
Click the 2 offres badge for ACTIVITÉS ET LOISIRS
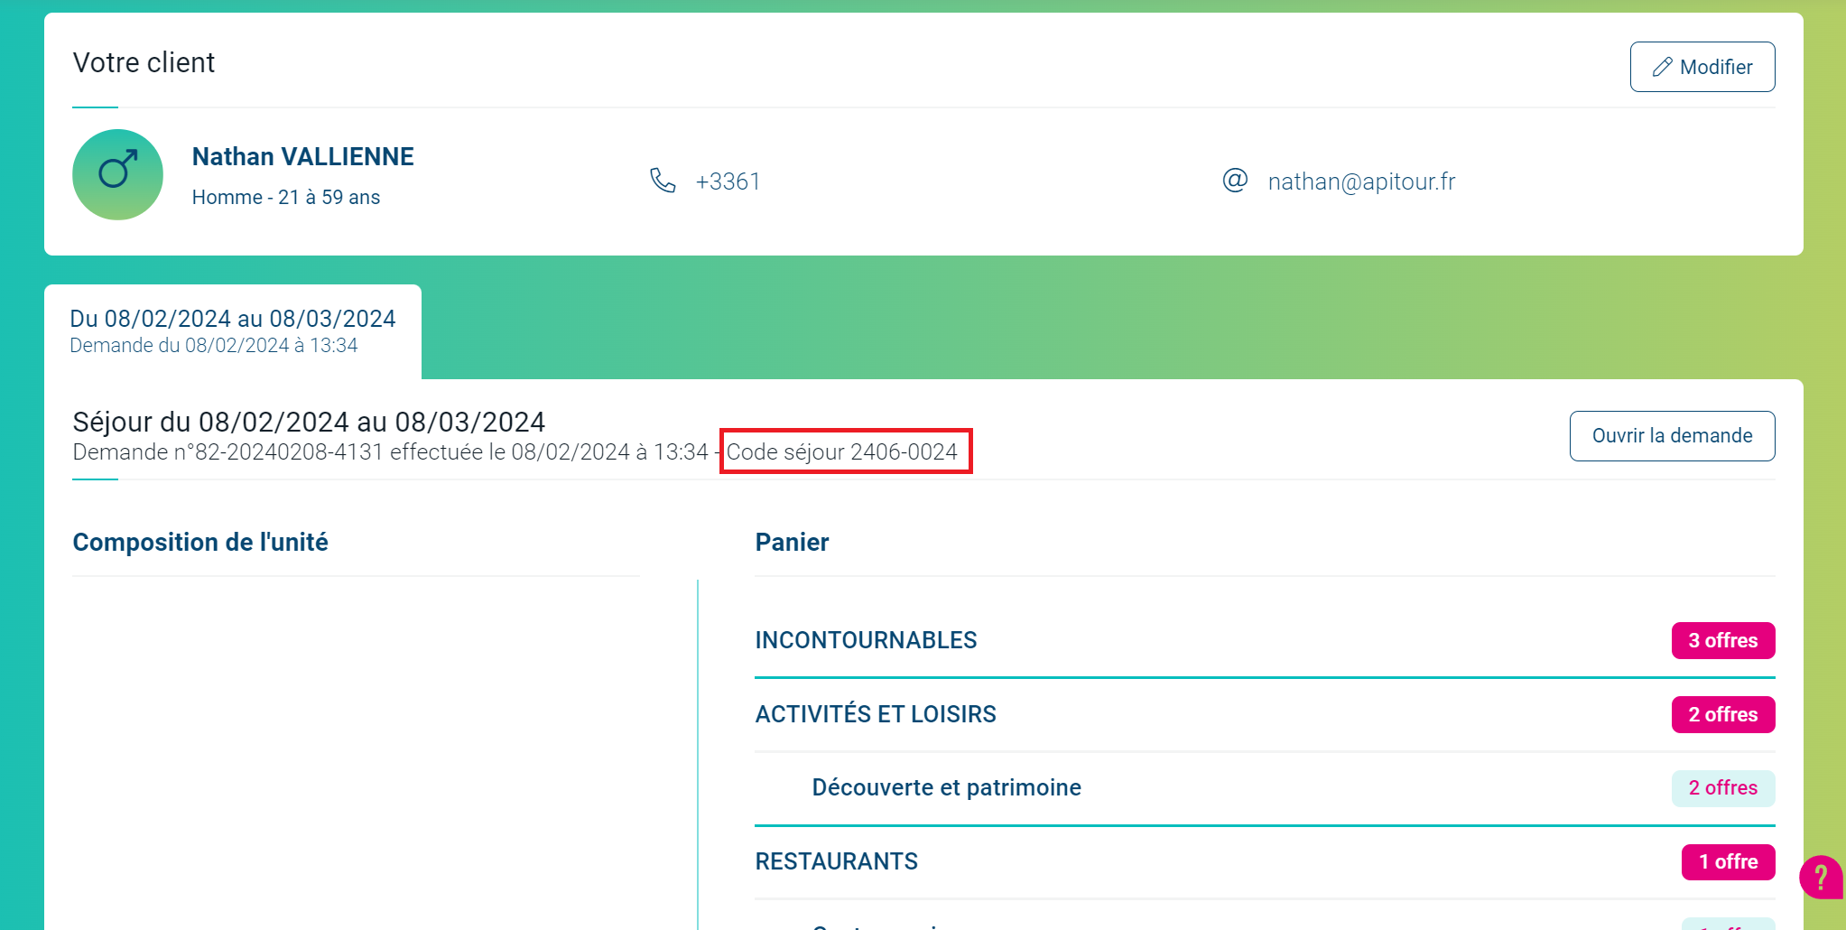pos(1721,714)
